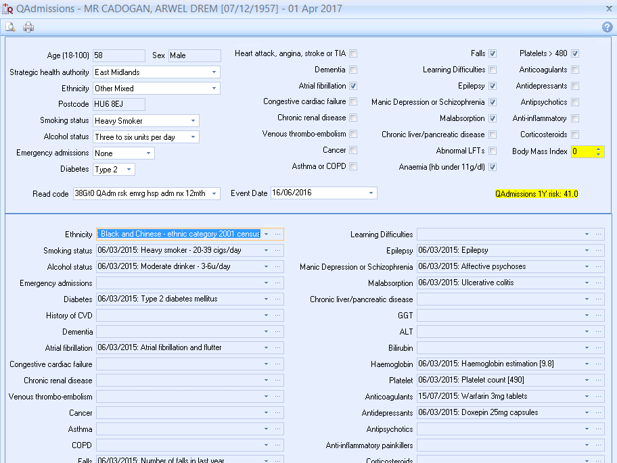The width and height of the screenshot is (617, 463).
Task: Click the Postcode field
Action: coord(118,104)
